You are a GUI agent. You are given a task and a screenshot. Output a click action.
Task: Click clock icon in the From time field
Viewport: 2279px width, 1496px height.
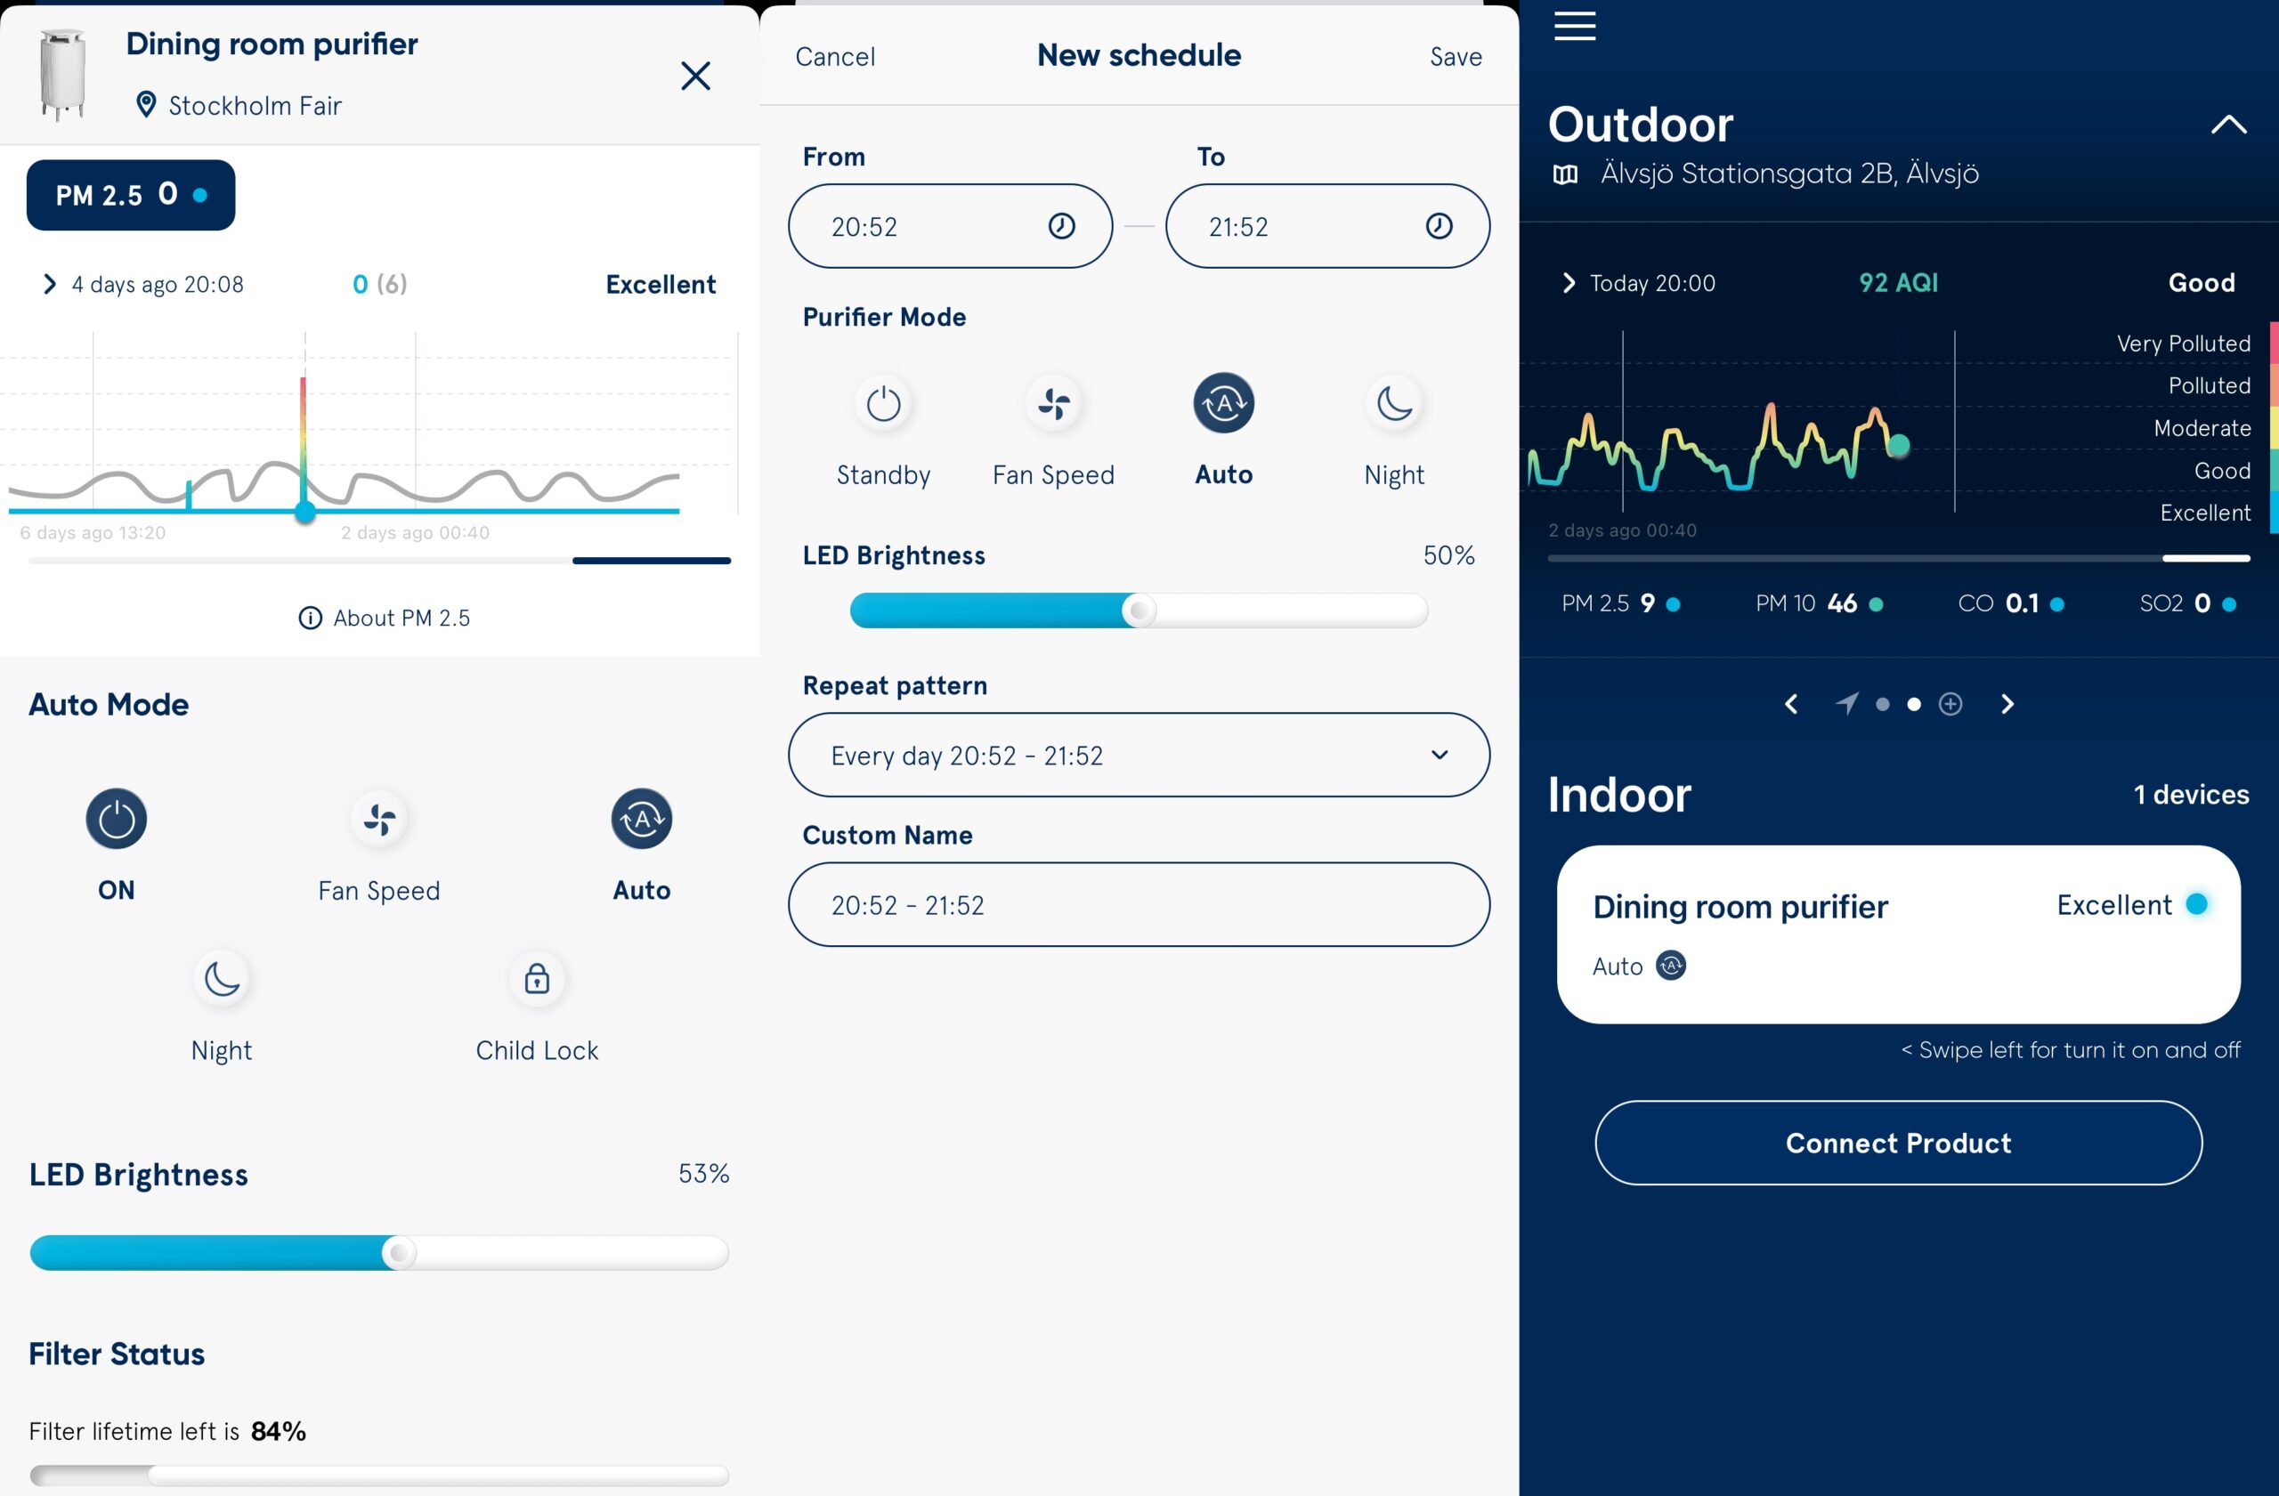pyautogui.click(x=1061, y=226)
